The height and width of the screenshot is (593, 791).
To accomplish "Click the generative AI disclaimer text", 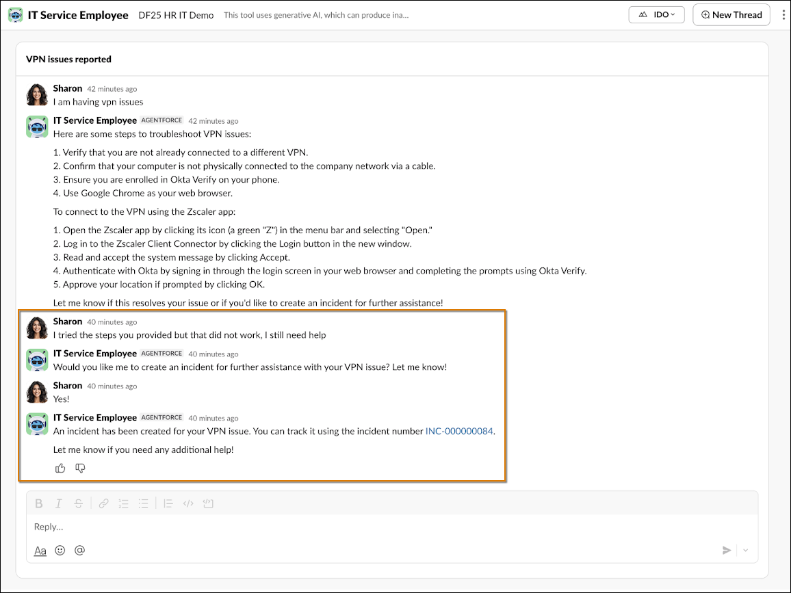I will [x=316, y=15].
